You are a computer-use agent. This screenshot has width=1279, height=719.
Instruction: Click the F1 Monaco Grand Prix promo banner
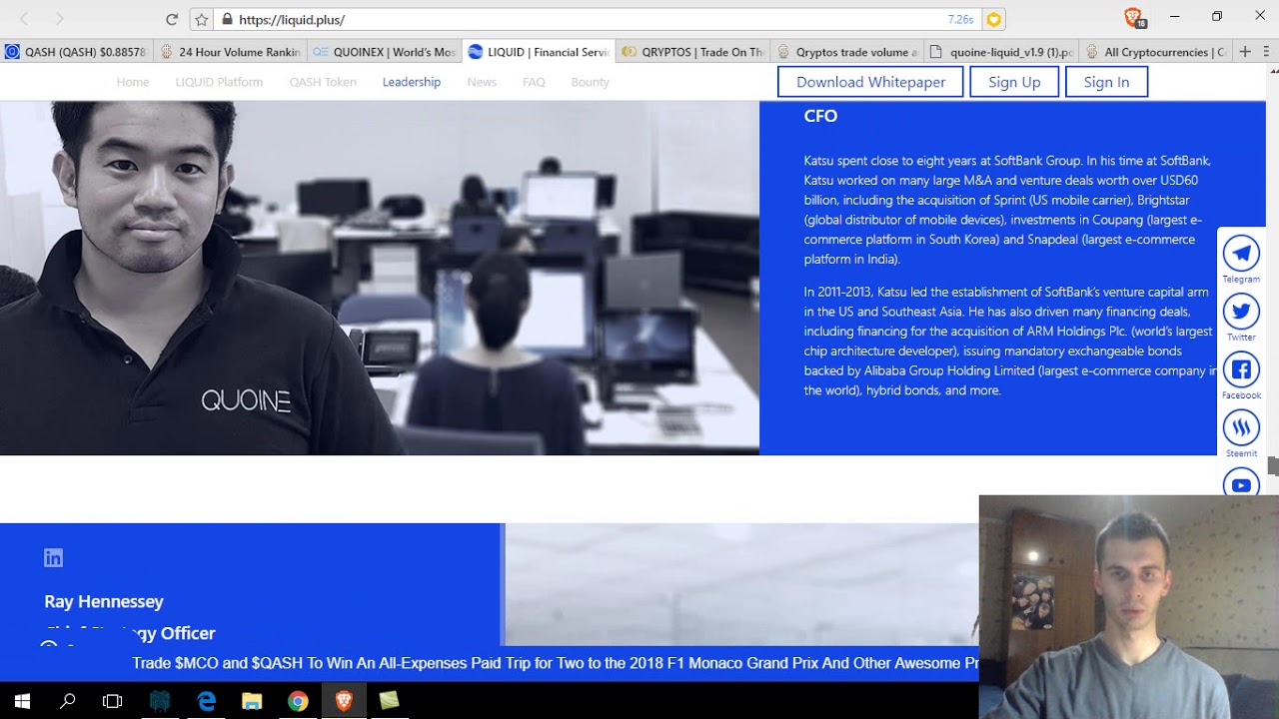pyautogui.click(x=555, y=663)
